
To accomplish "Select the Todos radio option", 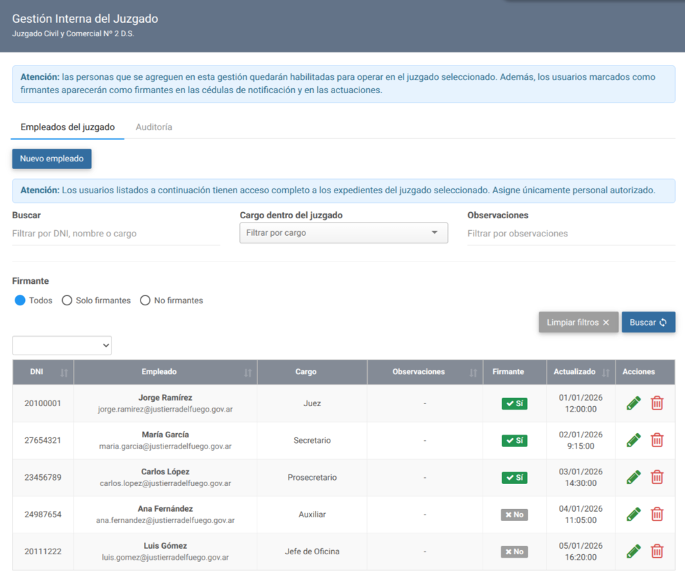I will pos(20,300).
